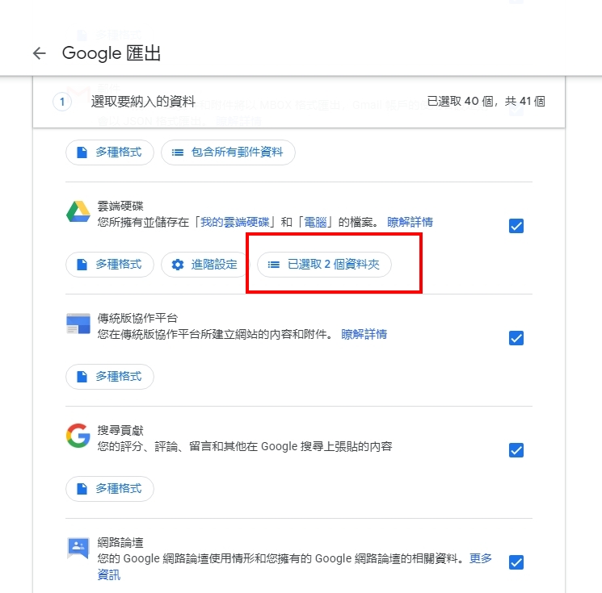The width and height of the screenshot is (602, 593).
Task: Uncheck the 雲端硬碟 export checkbox
Action: coord(516,226)
